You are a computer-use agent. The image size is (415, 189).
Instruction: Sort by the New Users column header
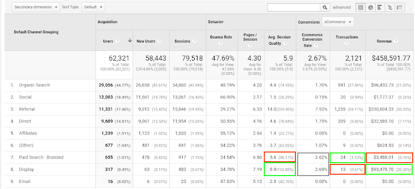click(146, 41)
